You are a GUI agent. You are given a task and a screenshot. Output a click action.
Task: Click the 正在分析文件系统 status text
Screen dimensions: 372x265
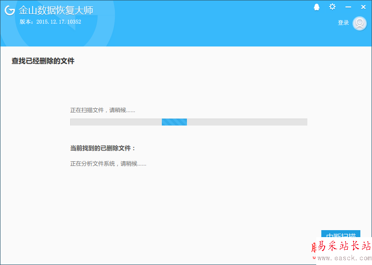coord(108,164)
